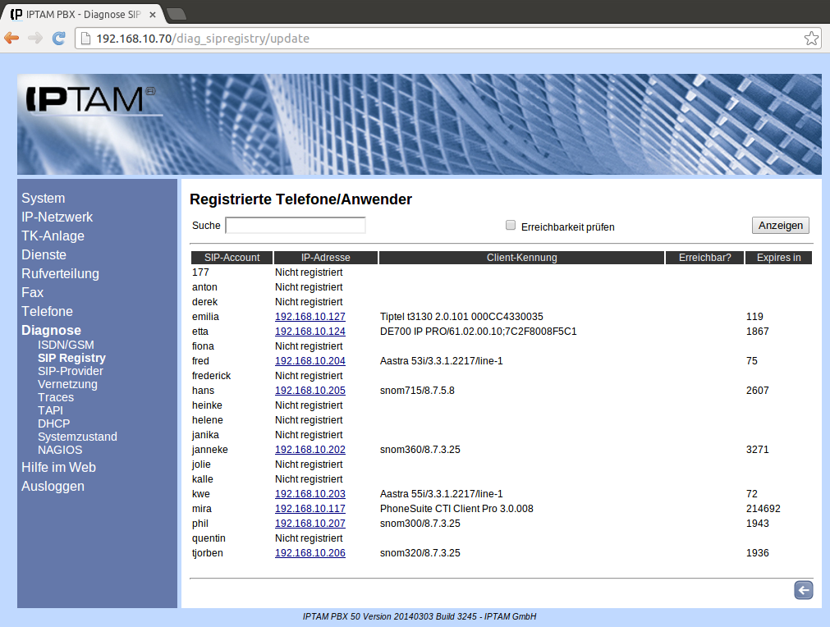Click the browser back navigation arrow

pos(11,38)
